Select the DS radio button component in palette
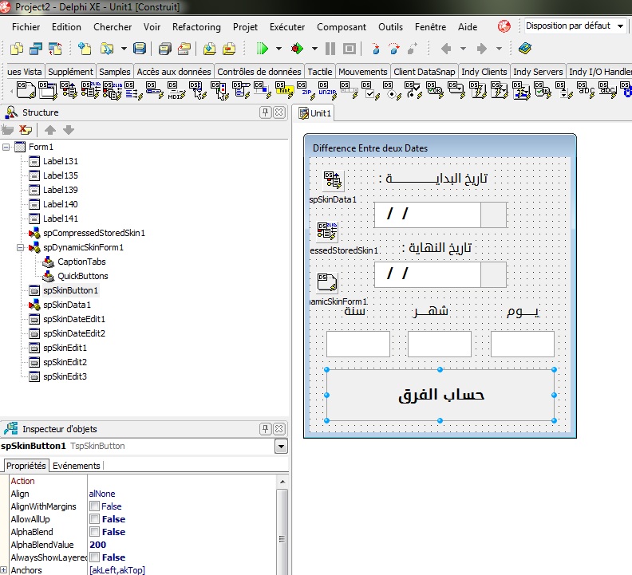The image size is (632, 575). pyautogui.click(x=392, y=90)
